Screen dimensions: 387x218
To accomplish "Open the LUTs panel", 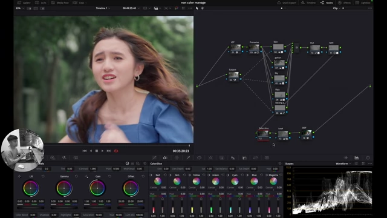I will [41, 2].
